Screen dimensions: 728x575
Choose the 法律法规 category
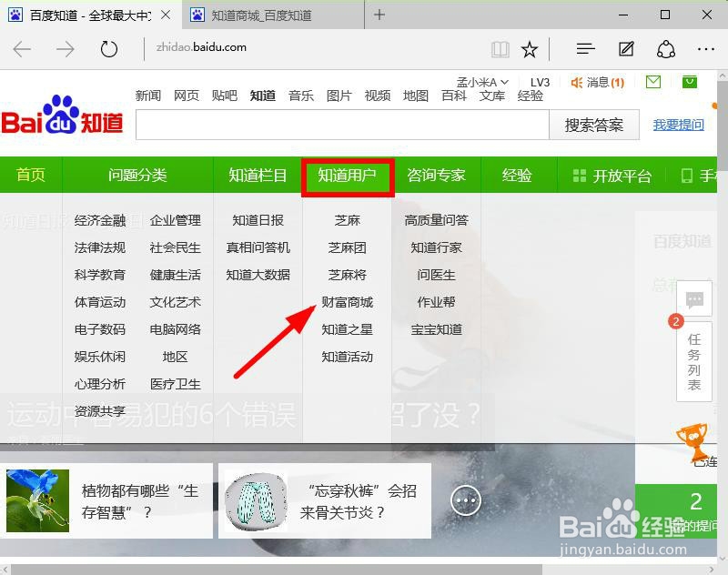click(x=100, y=247)
